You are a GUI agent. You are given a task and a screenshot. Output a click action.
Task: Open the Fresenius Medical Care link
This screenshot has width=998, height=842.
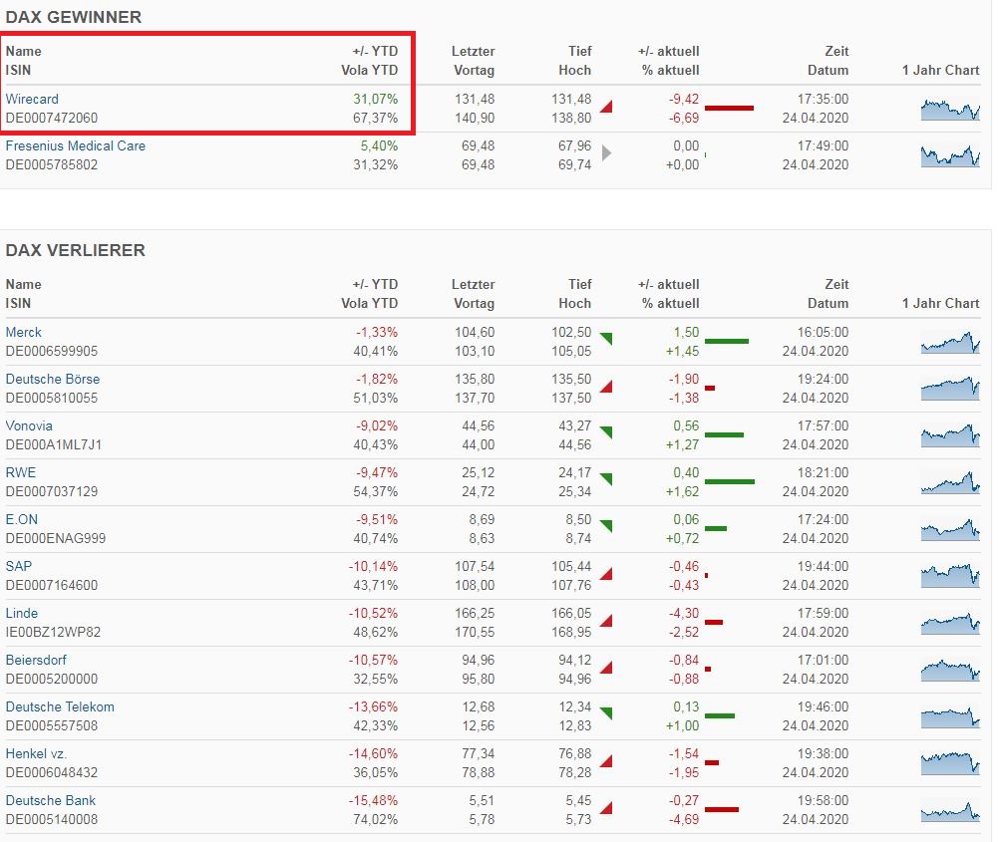point(76,145)
